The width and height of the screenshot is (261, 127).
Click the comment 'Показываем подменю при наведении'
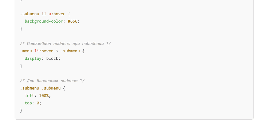click(65, 44)
